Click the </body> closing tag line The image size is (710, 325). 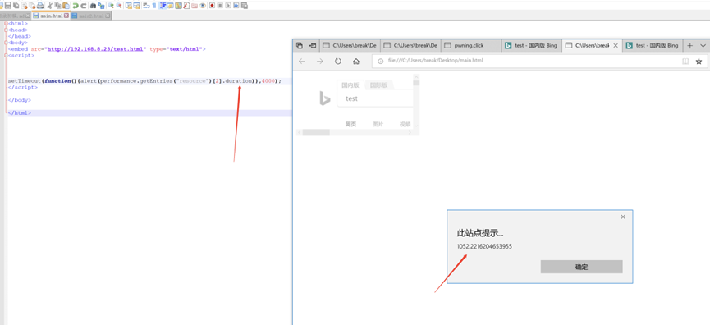click(x=20, y=100)
